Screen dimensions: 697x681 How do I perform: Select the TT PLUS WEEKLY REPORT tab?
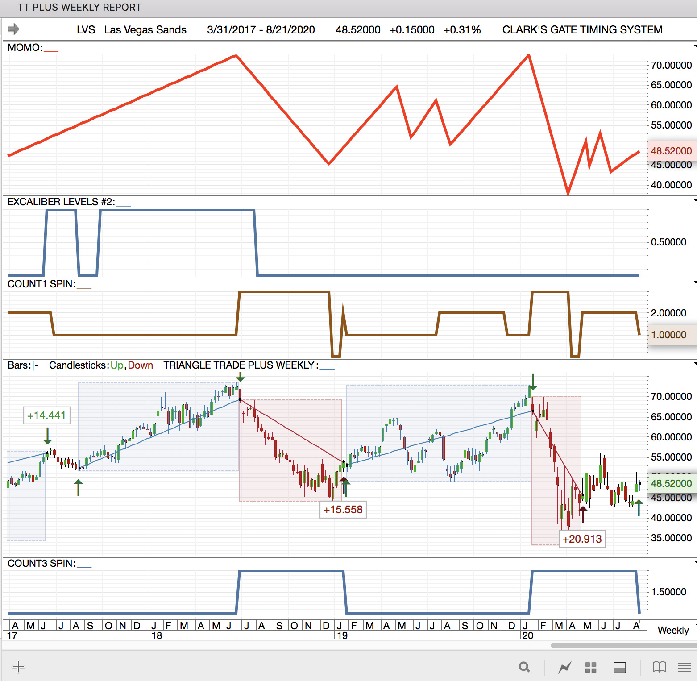(x=79, y=8)
